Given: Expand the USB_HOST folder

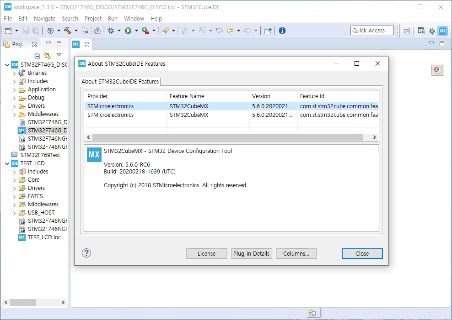Looking at the screenshot, I should coord(15,213).
